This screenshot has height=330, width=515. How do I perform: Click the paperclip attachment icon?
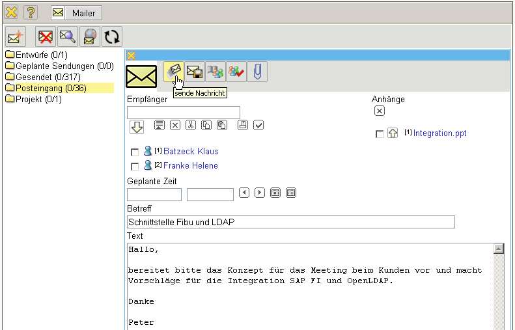257,72
